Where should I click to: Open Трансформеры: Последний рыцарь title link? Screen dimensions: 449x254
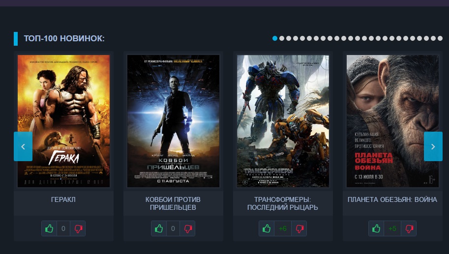click(x=283, y=203)
